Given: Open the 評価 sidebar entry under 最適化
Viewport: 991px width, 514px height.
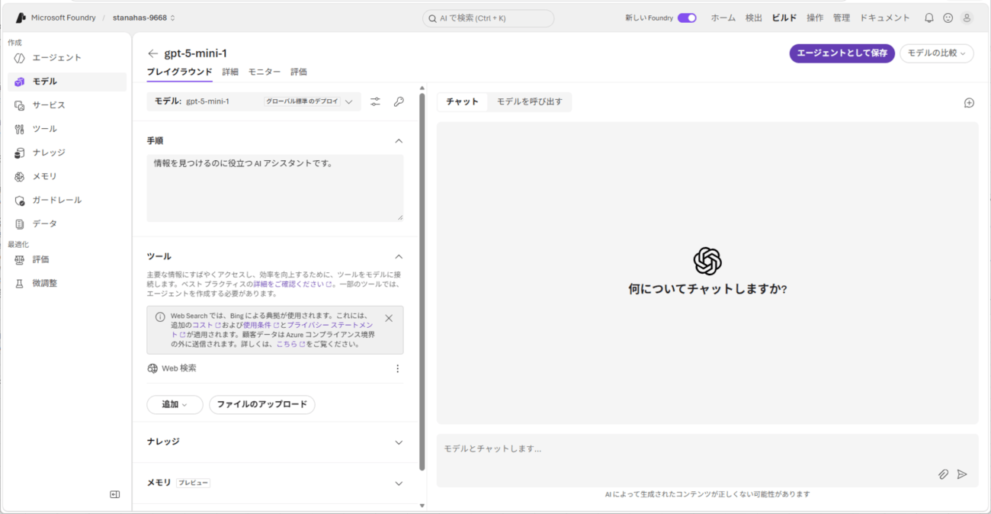Looking at the screenshot, I should click(67, 259).
